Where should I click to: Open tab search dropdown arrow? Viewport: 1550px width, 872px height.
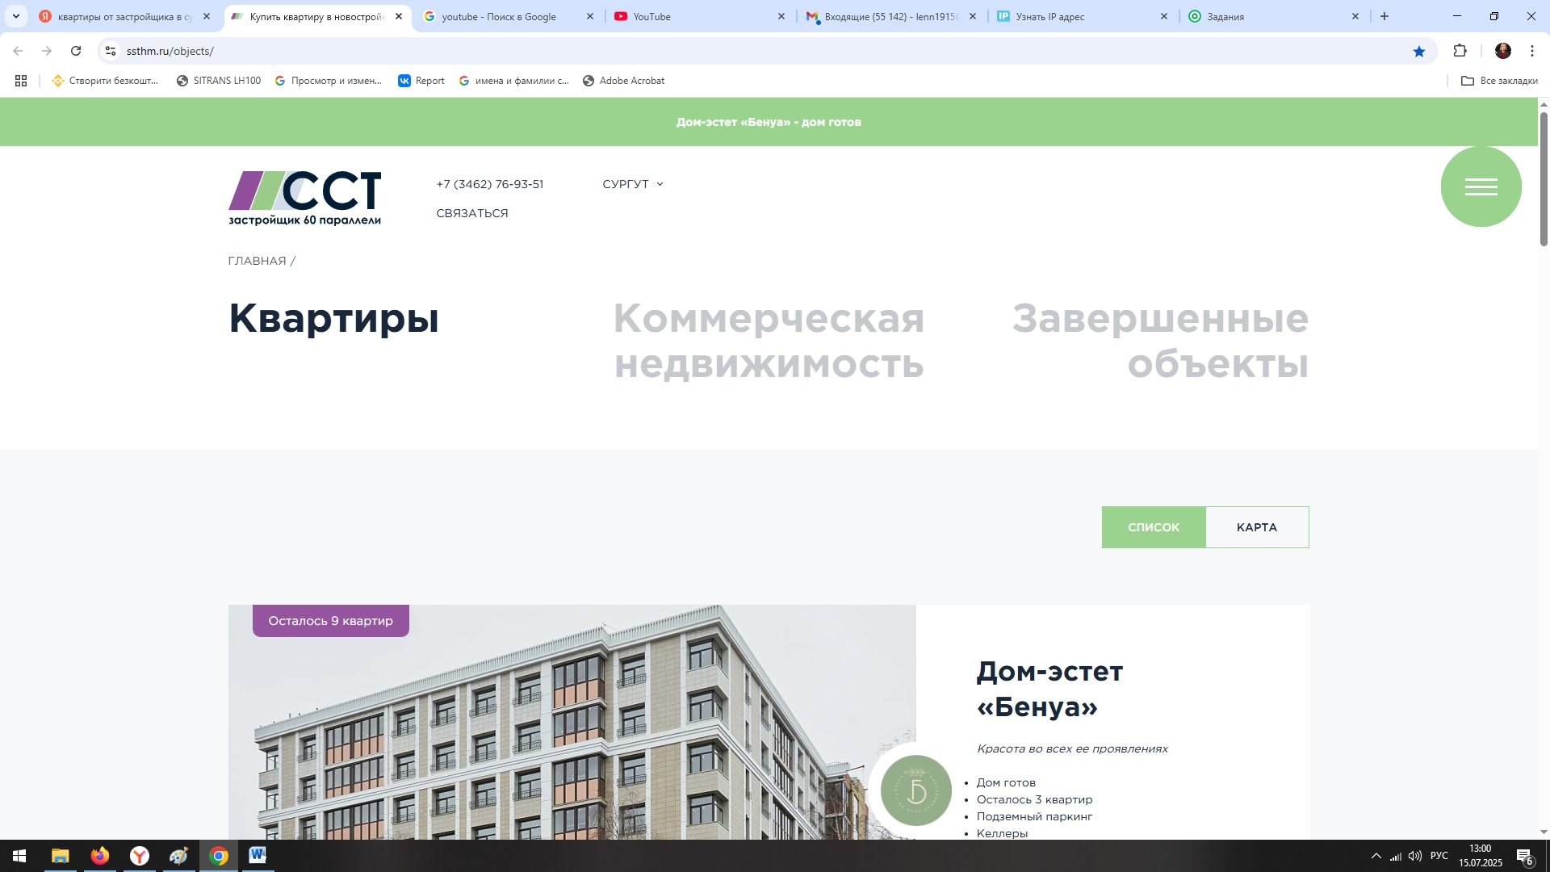[x=15, y=16]
